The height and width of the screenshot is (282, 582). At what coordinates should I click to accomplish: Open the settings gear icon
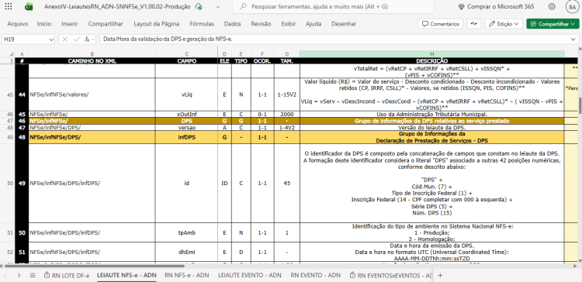coord(552,7)
